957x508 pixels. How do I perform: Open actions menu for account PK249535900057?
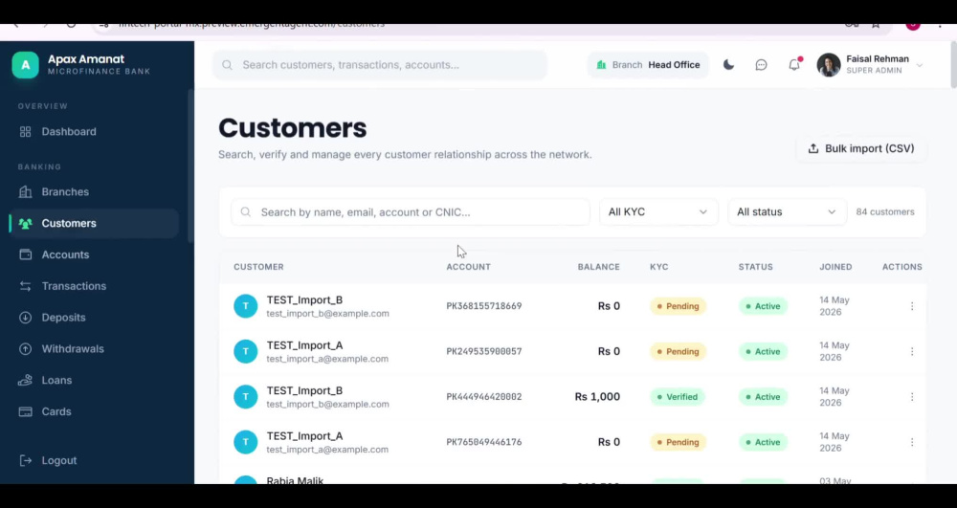click(912, 352)
